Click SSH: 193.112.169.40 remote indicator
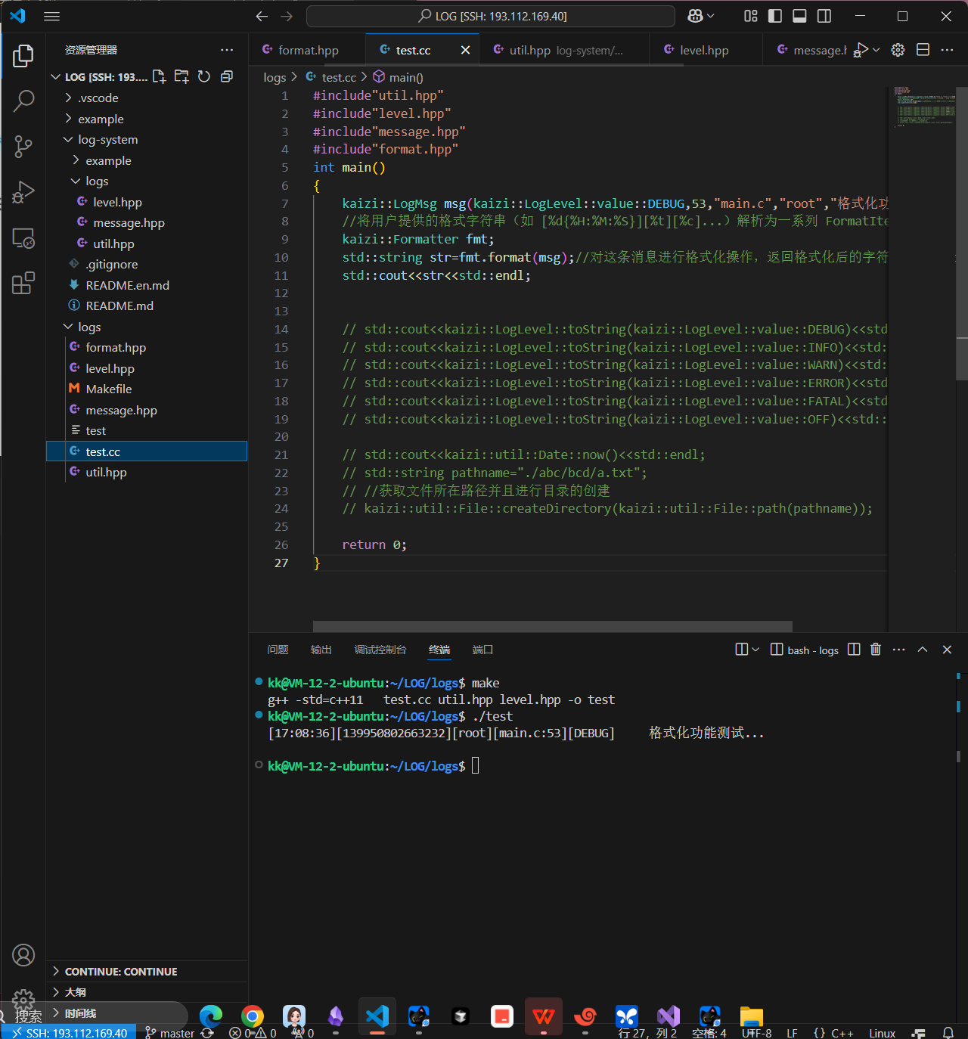 point(69,1033)
